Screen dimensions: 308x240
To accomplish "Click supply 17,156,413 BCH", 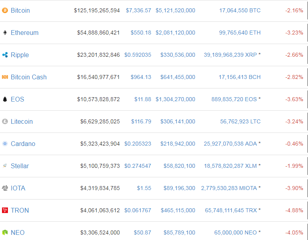I will click(x=240, y=77).
